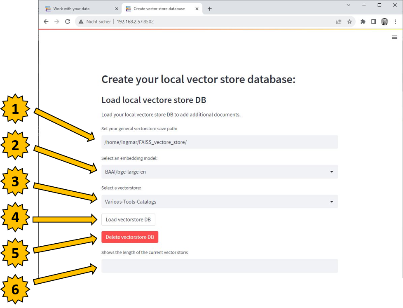Click the vector store length field
403x308 pixels.
click(220, 266)
